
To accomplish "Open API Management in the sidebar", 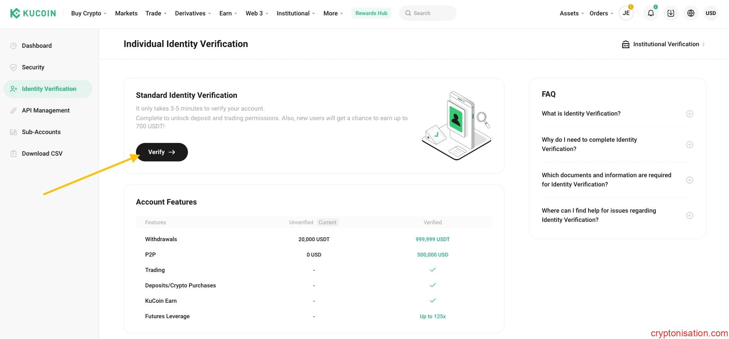I will (45, 110).
